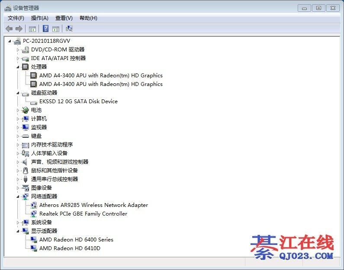This screenshot has width=344, height=270.
Task: Collapse the 处理器 node
Action: pyautogui.click(x=18, y=67)
